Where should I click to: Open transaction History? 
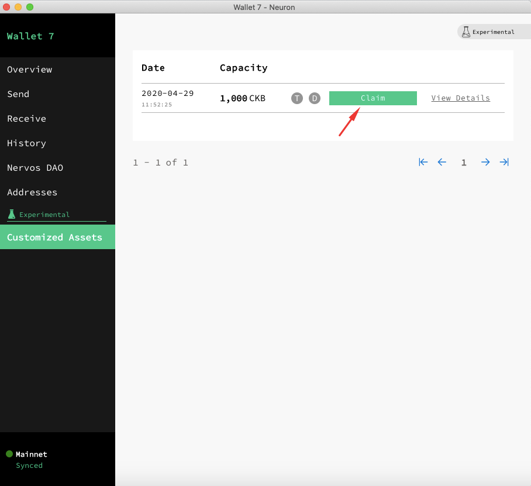(x=26, y=143)
